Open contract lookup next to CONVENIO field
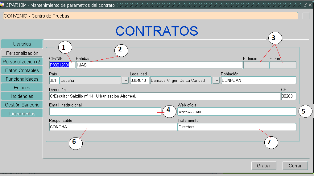Image resolution: width=314 pixels, height=176 pixels. [306, 16]
